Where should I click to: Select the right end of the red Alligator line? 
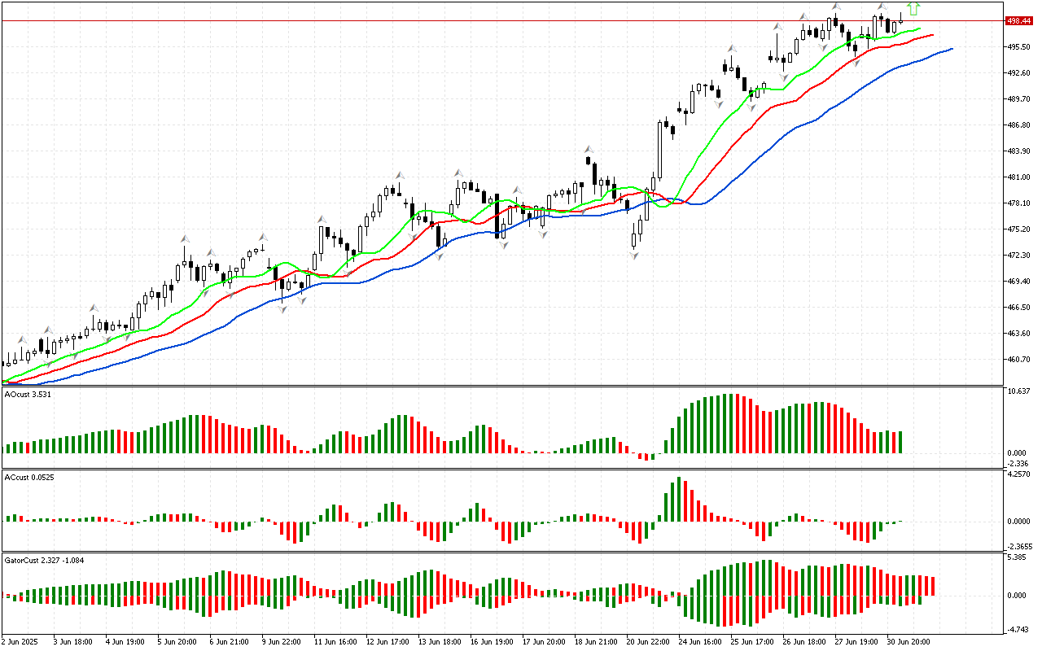tap(933, 35)
